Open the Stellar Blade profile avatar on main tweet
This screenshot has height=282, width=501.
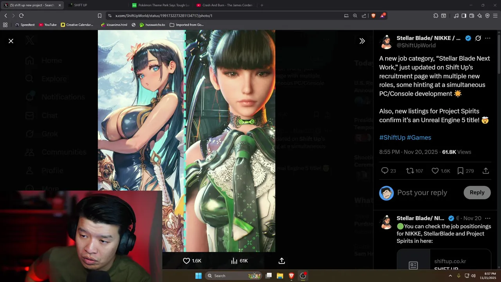(x=386, y=42)
